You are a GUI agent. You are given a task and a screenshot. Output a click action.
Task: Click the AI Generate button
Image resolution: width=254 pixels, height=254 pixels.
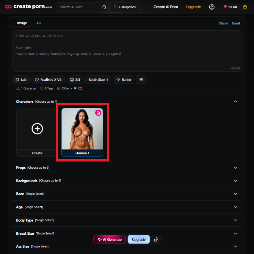[x=110, y=239]
